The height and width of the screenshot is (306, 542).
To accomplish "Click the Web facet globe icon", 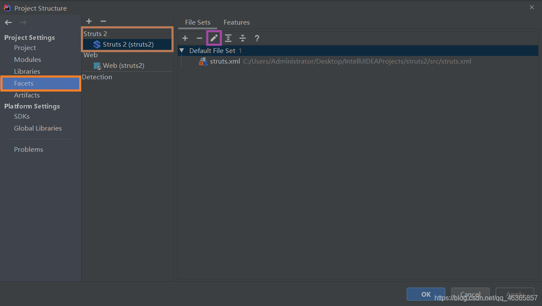I will (x=97, y=66).
